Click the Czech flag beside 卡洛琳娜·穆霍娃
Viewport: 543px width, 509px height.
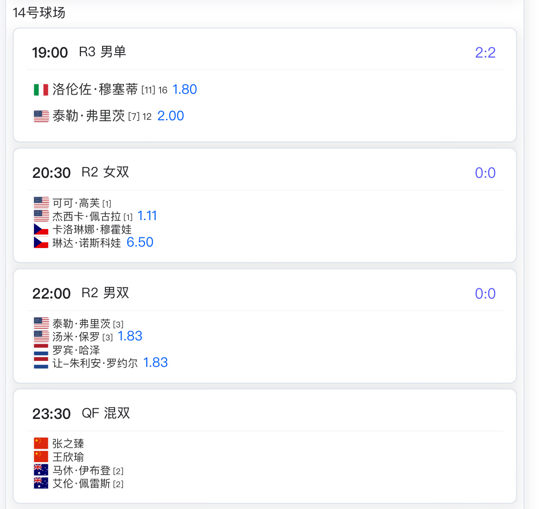(x=41, y=229)
